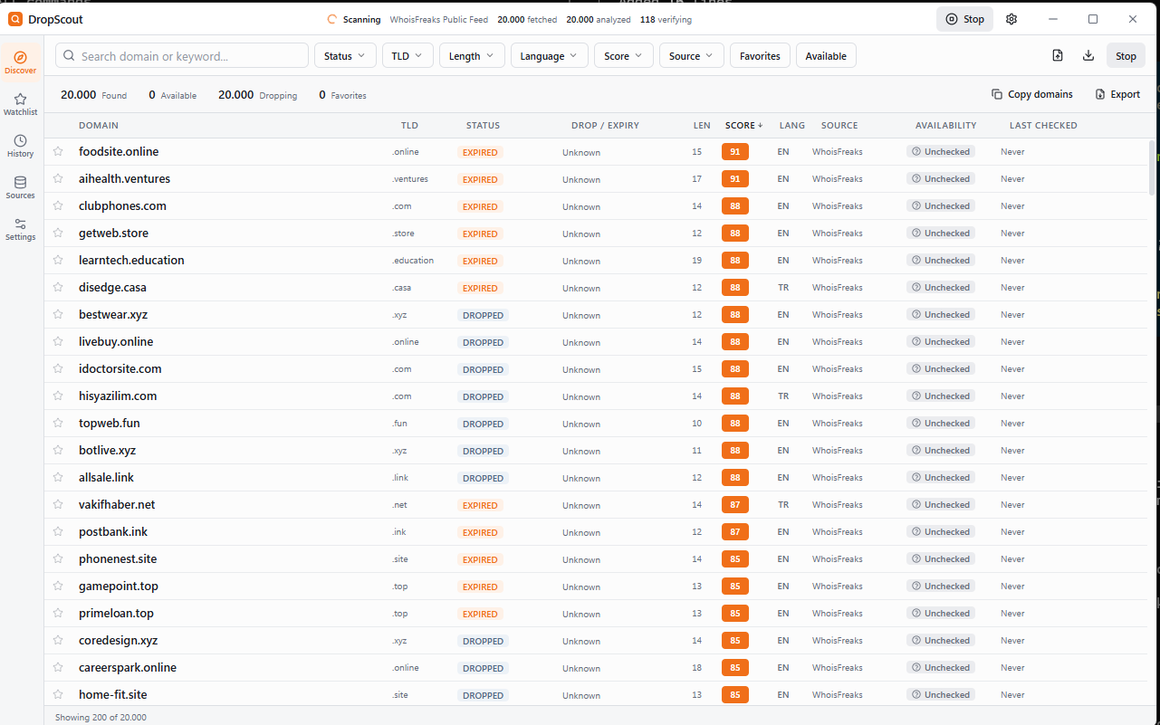This screenshot has height=725, width=1160.
Task: Open the Source filter dropdown
Action: coord(692,56)
